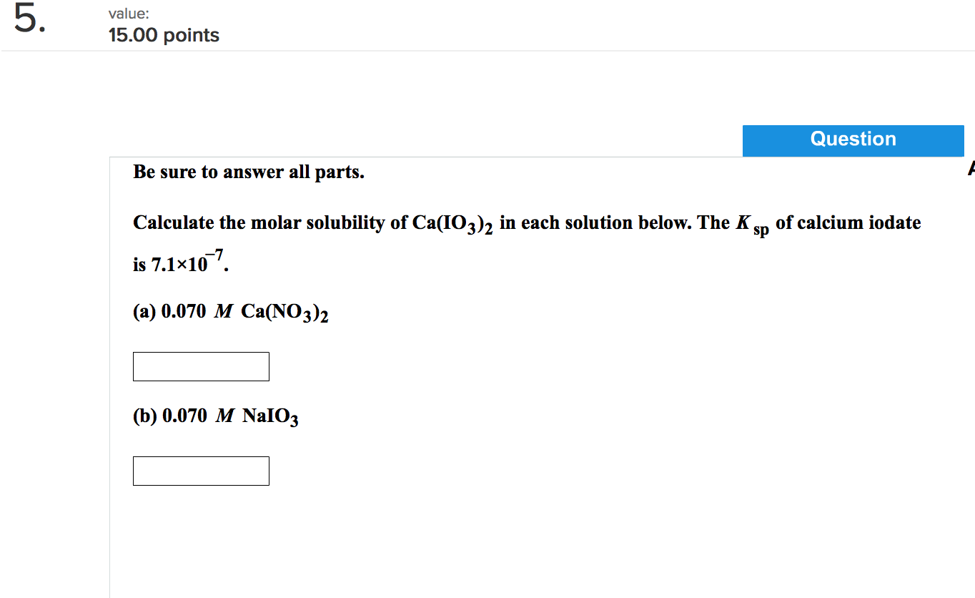975x598 pixels.
Task: Click the answer field for part (b)
Action: pyautogui.click(x=200, y=471)
